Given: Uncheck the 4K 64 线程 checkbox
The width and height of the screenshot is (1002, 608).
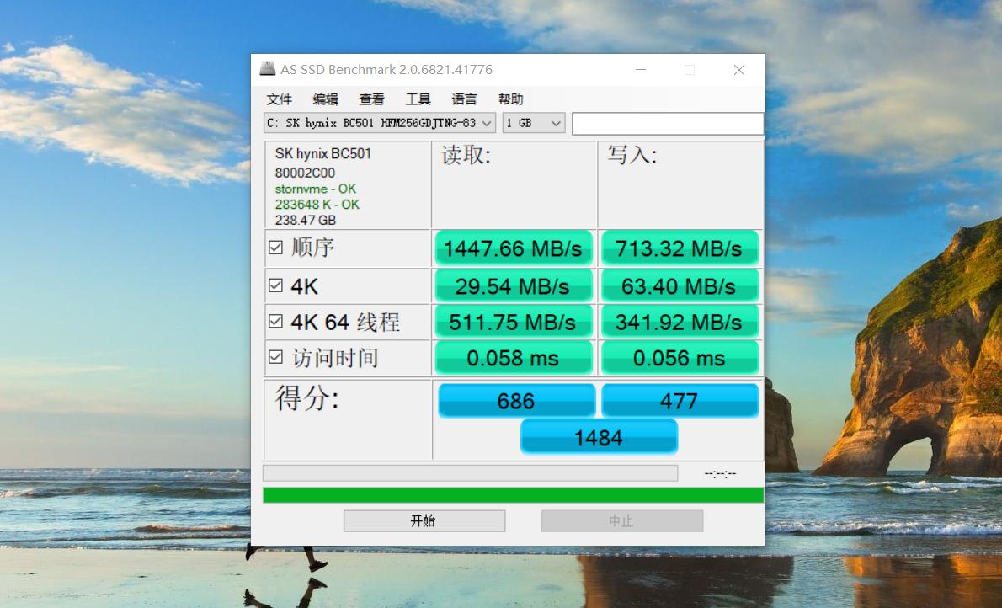Looking at the screenshot, I should click(275, 321).
